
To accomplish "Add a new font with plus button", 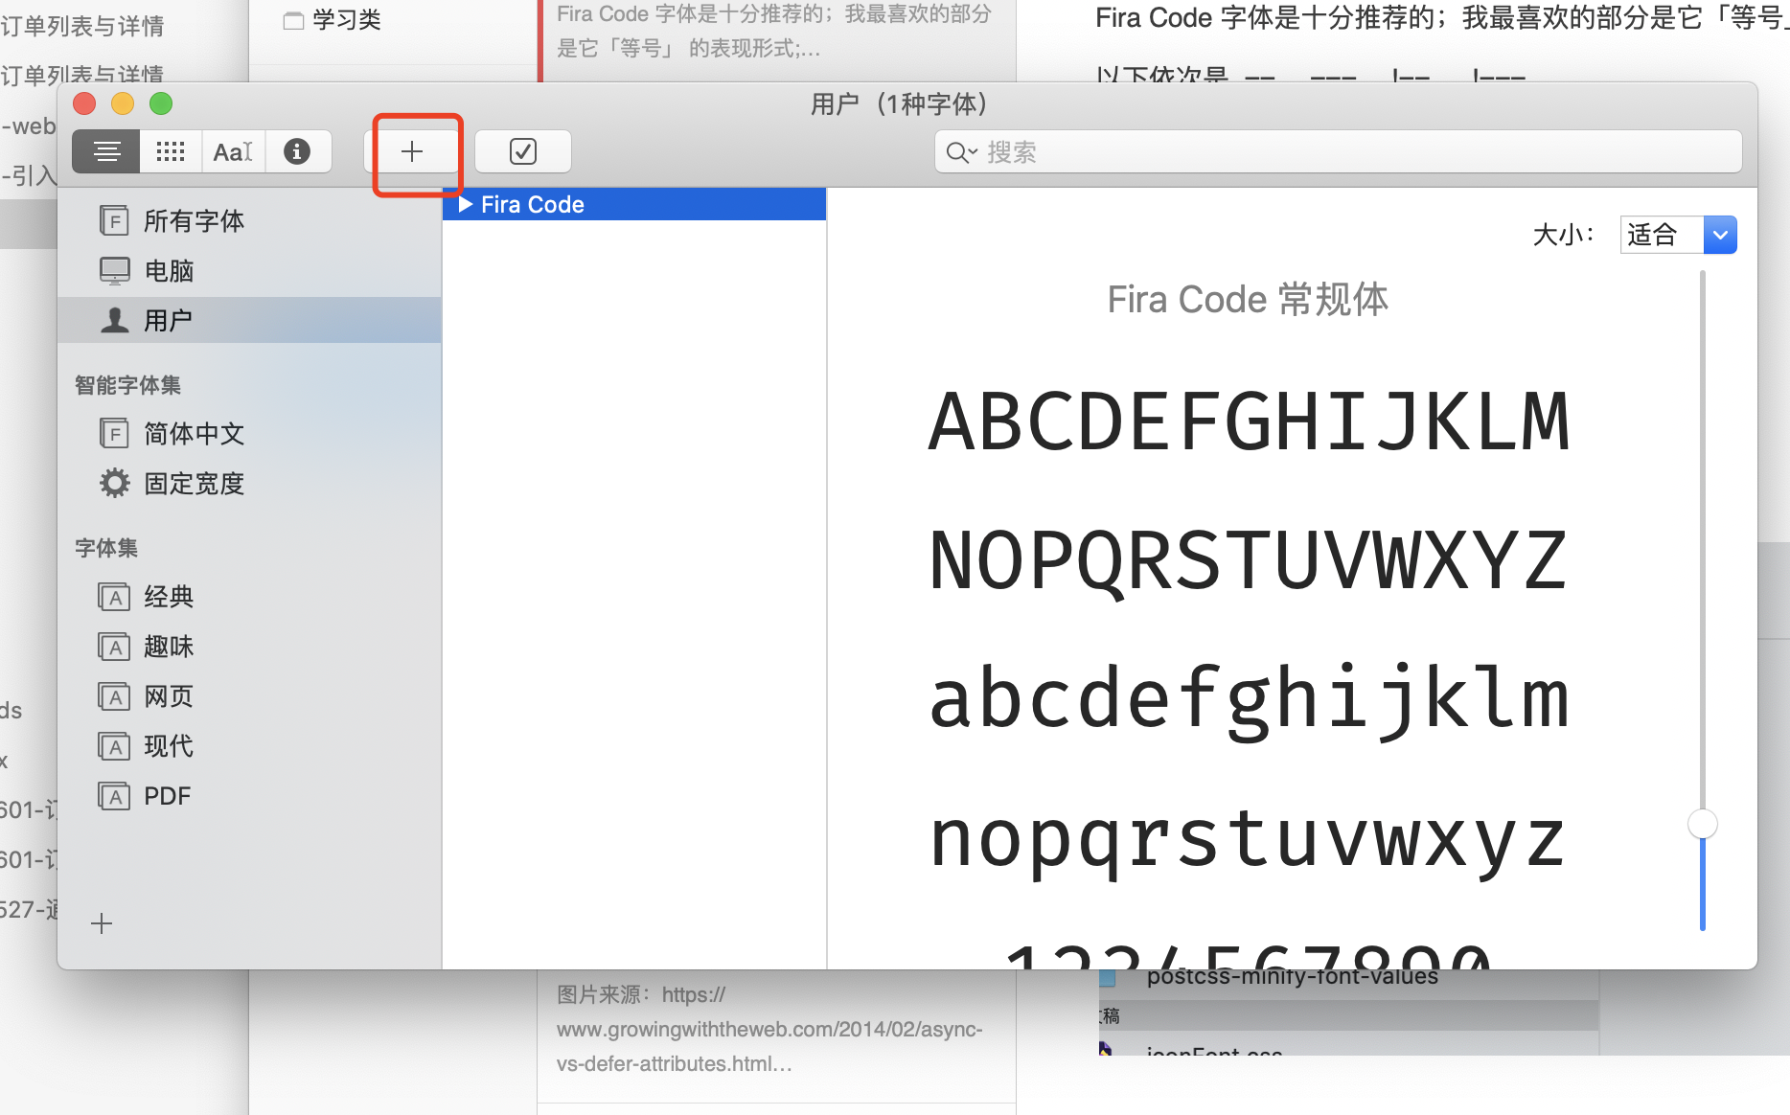I will tap(412, 151).
